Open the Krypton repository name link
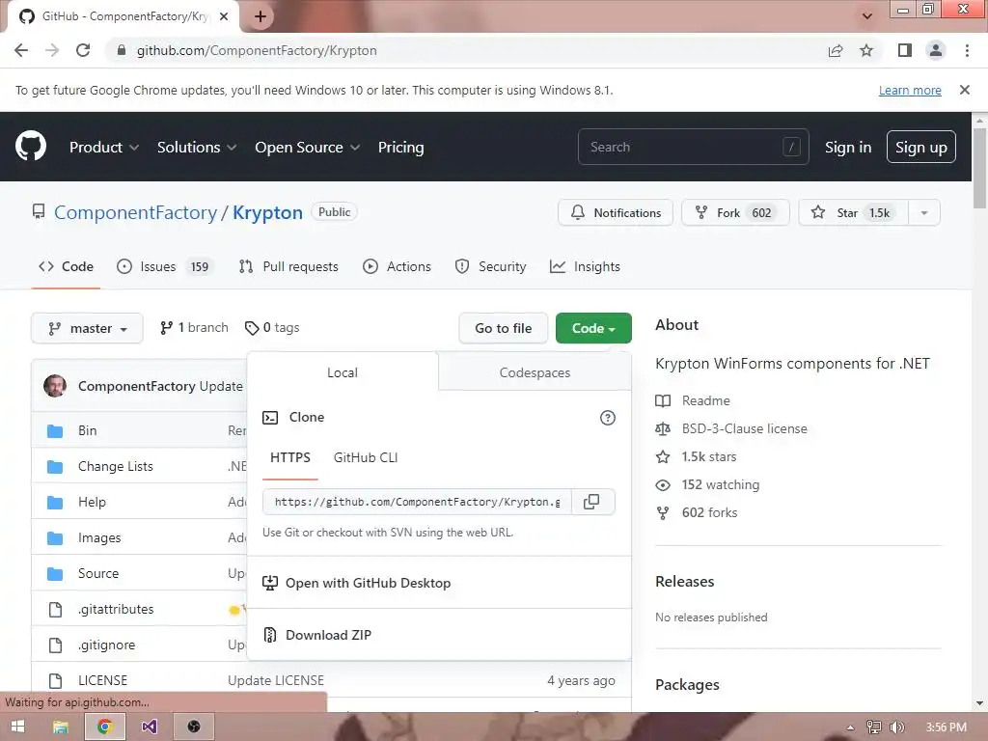The image size is (988, 741). pyautogui.click(x=268, y=213)
